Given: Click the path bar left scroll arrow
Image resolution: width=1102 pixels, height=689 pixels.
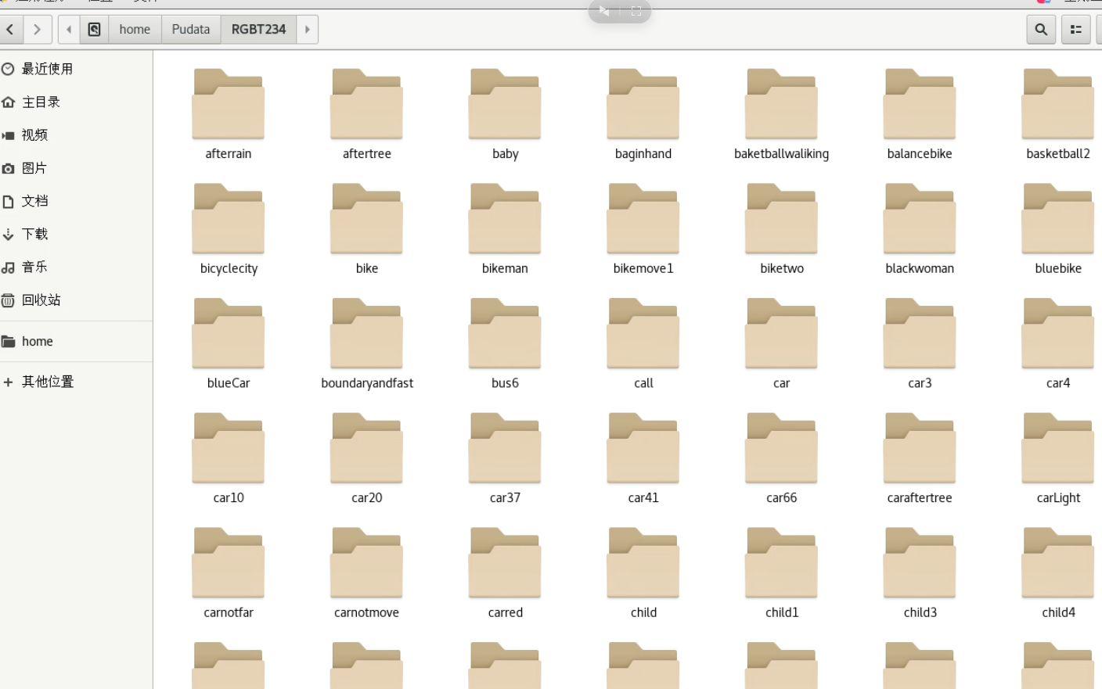Looking at the screenshot, I should pyautogui.click(x=69, y=30).
